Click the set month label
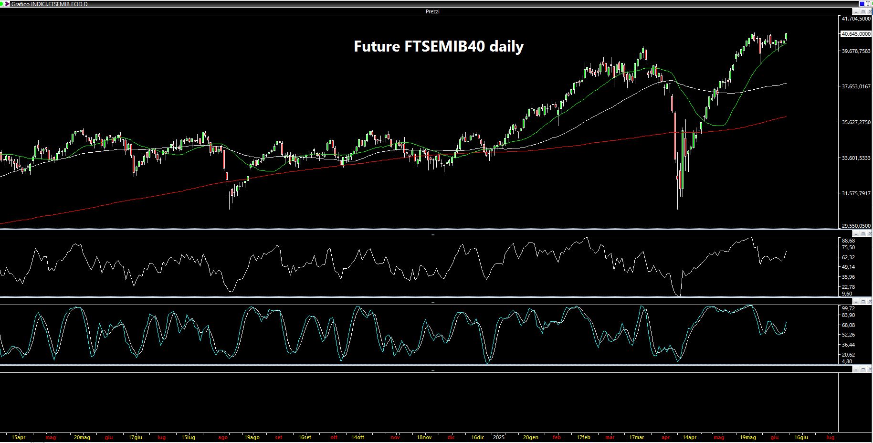This screenshot has height=443, width=873. pos(279,437)
